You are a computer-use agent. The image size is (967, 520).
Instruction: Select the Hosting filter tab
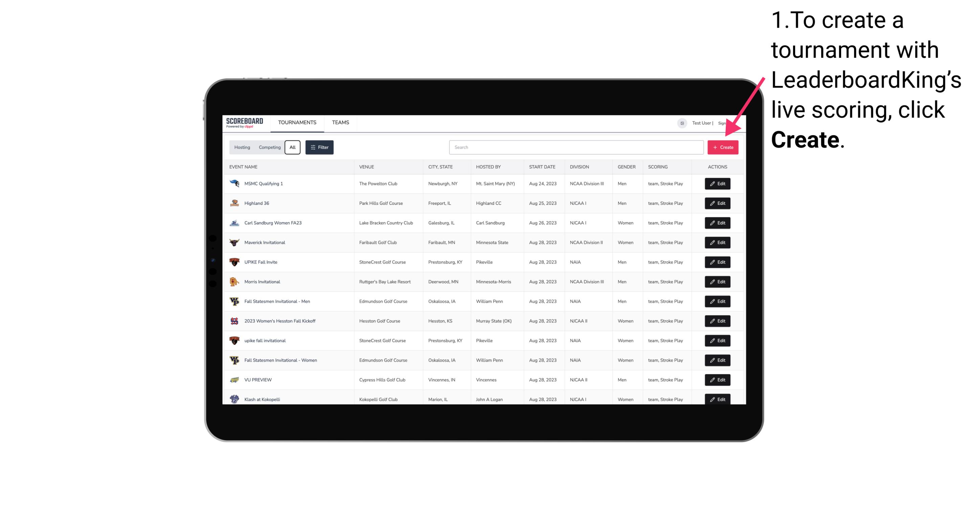point(242,147)
